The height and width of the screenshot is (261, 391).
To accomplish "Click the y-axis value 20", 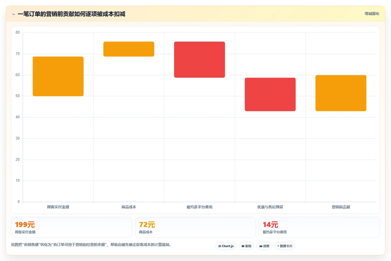I will coord(18,160).
